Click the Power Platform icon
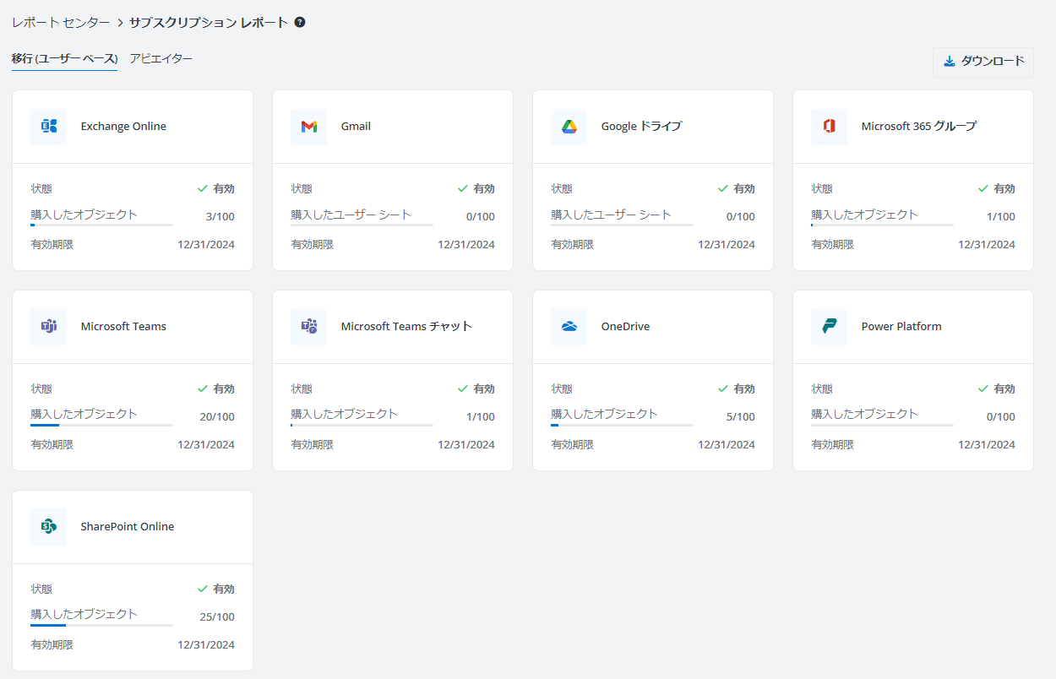 [x=829, y=327]
